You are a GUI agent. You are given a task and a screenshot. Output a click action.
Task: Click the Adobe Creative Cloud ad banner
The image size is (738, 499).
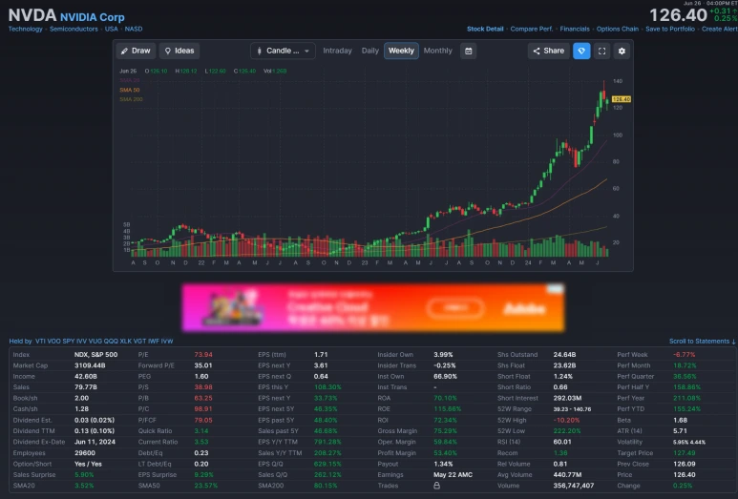[x=373, y=307]
